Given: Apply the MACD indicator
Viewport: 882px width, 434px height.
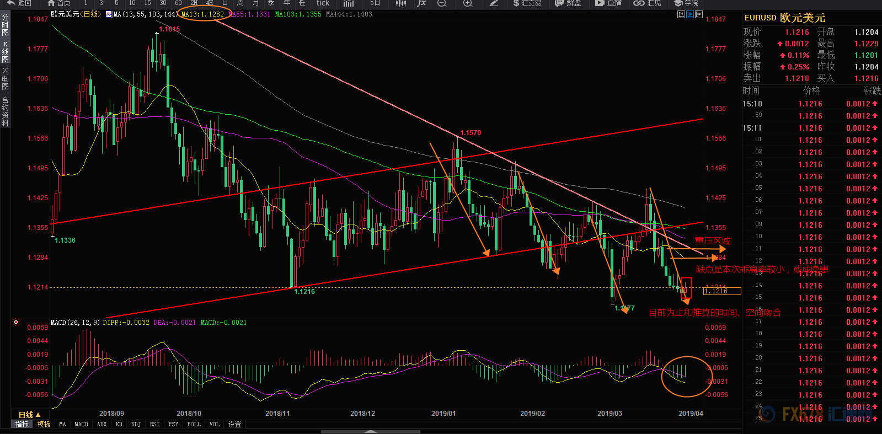Looking at the screenshot, I should tap(81, 424).
